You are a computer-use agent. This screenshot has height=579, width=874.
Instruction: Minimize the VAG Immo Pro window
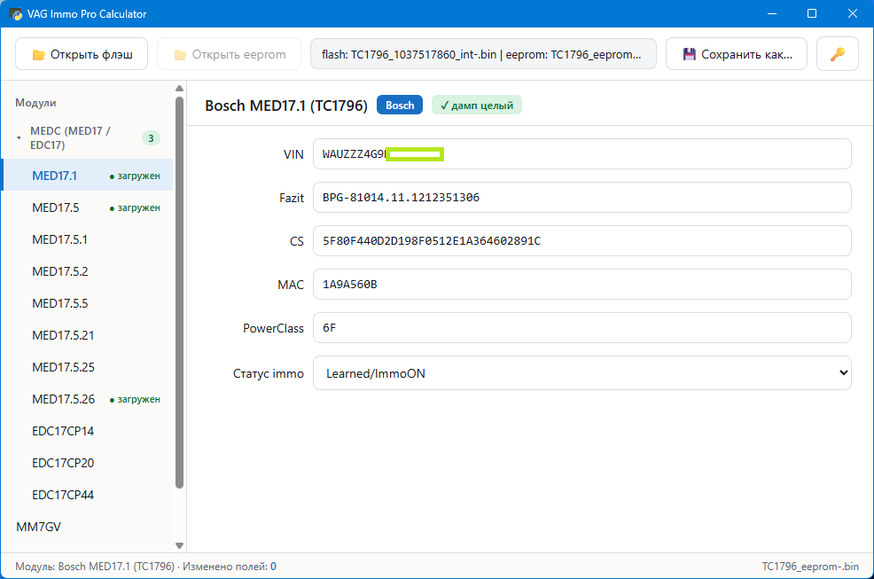click(x=772, y=13)
